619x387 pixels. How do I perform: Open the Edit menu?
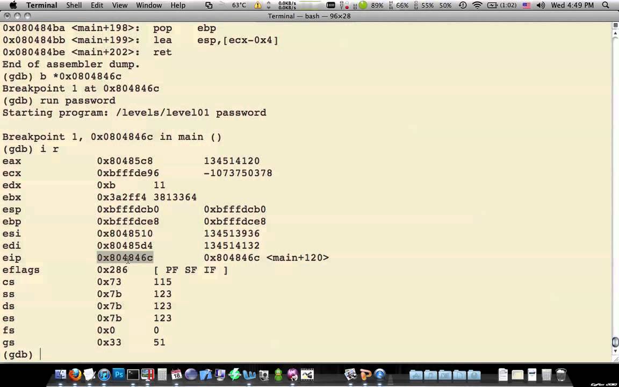[x=97, y=5]
